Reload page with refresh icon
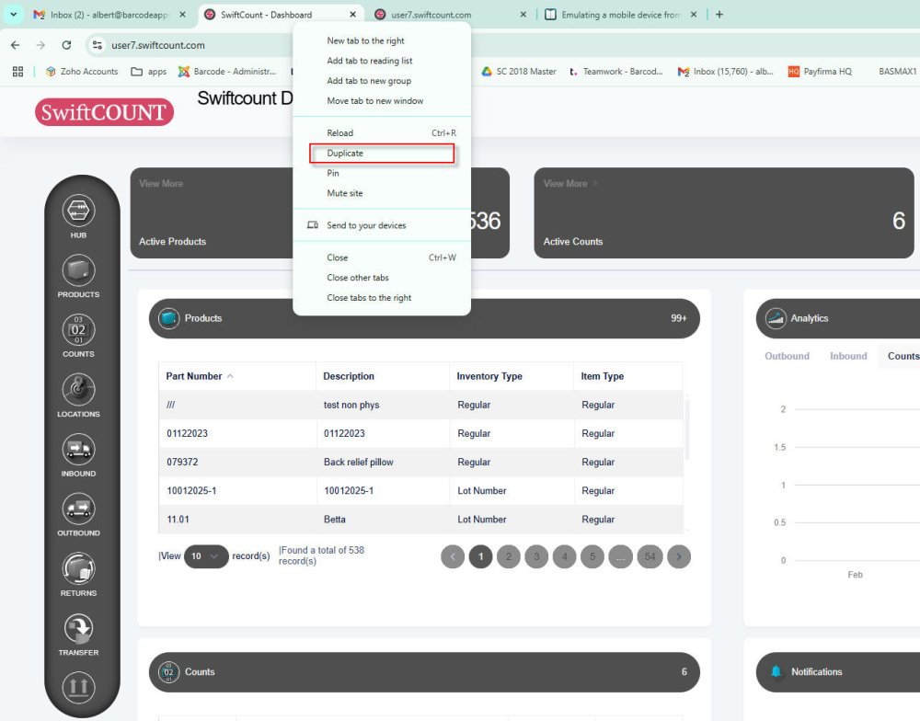The width and height of the screenshot is (920, 721). (x=66, y=45)
